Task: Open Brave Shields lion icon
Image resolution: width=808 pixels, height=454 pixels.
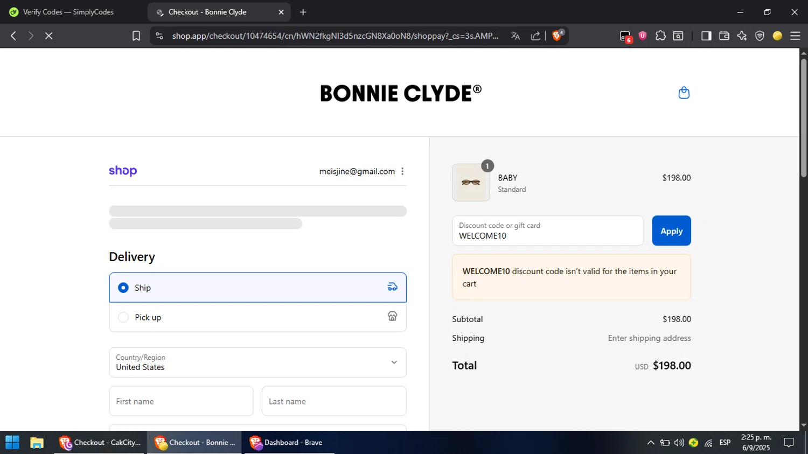Action: coord(558,36)
